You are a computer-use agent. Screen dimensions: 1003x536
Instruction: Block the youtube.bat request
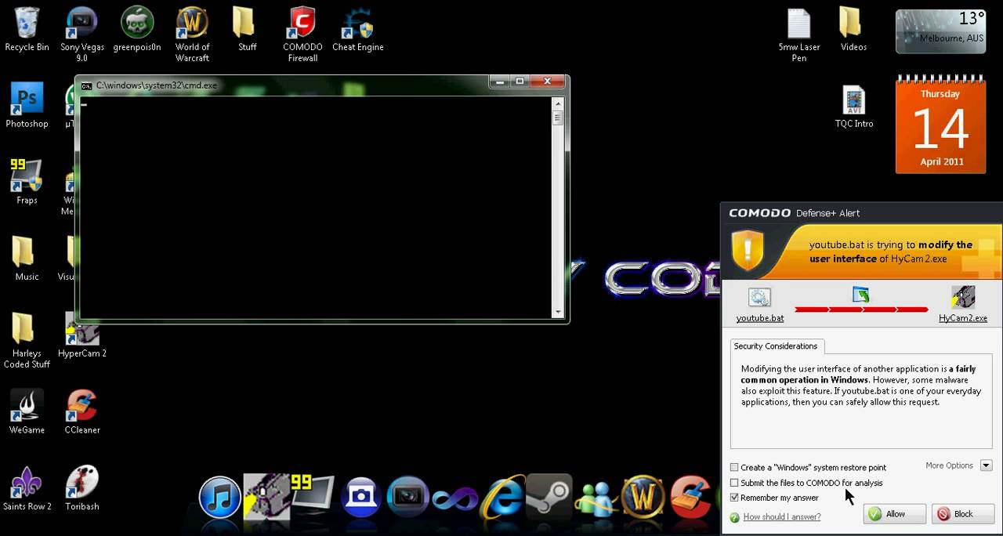(963, 514)
